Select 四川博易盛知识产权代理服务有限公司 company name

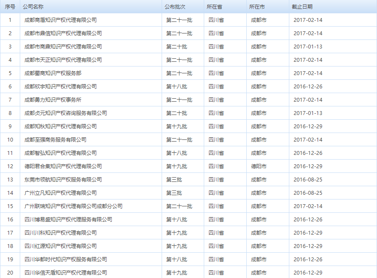coord(68,220)
